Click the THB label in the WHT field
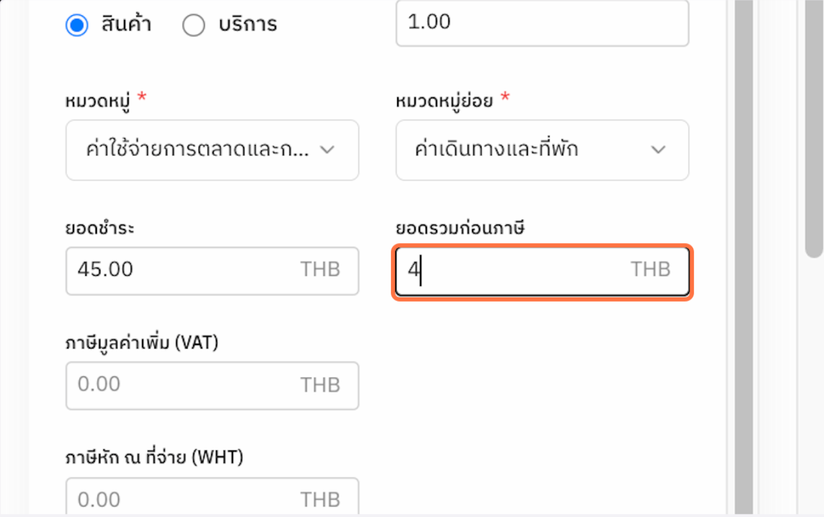 tap(320, 497)
